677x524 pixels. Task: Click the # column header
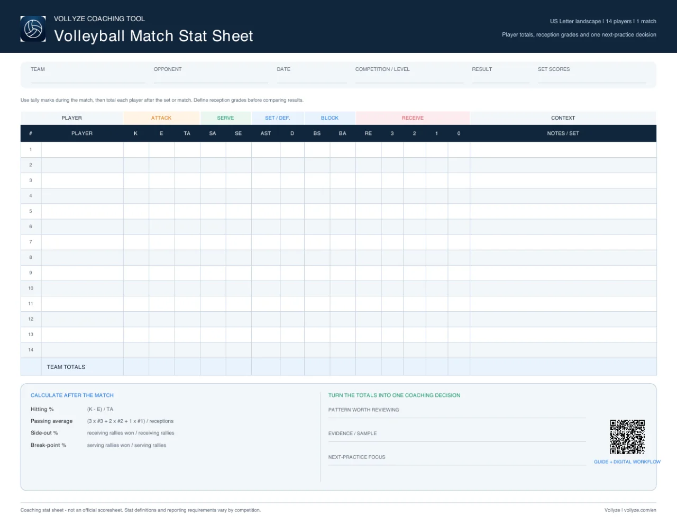tap(31, 133)
